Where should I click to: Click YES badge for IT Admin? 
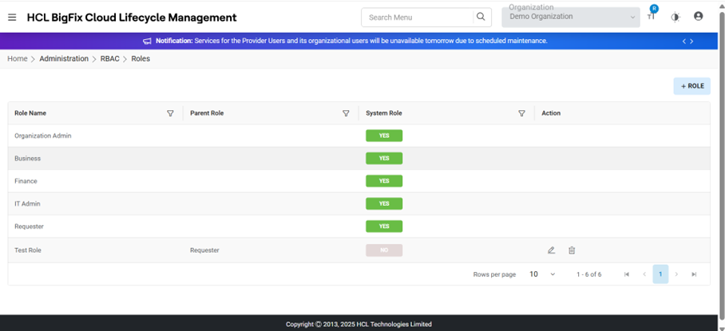(384, 203)
